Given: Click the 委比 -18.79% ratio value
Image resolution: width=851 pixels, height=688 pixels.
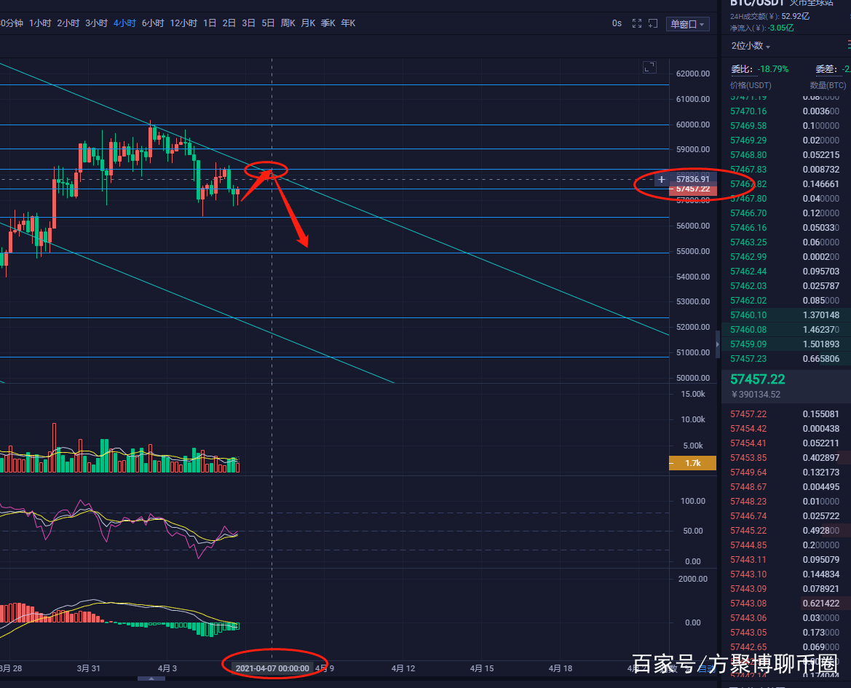Looking at the screenshot, I should [773, 69].
